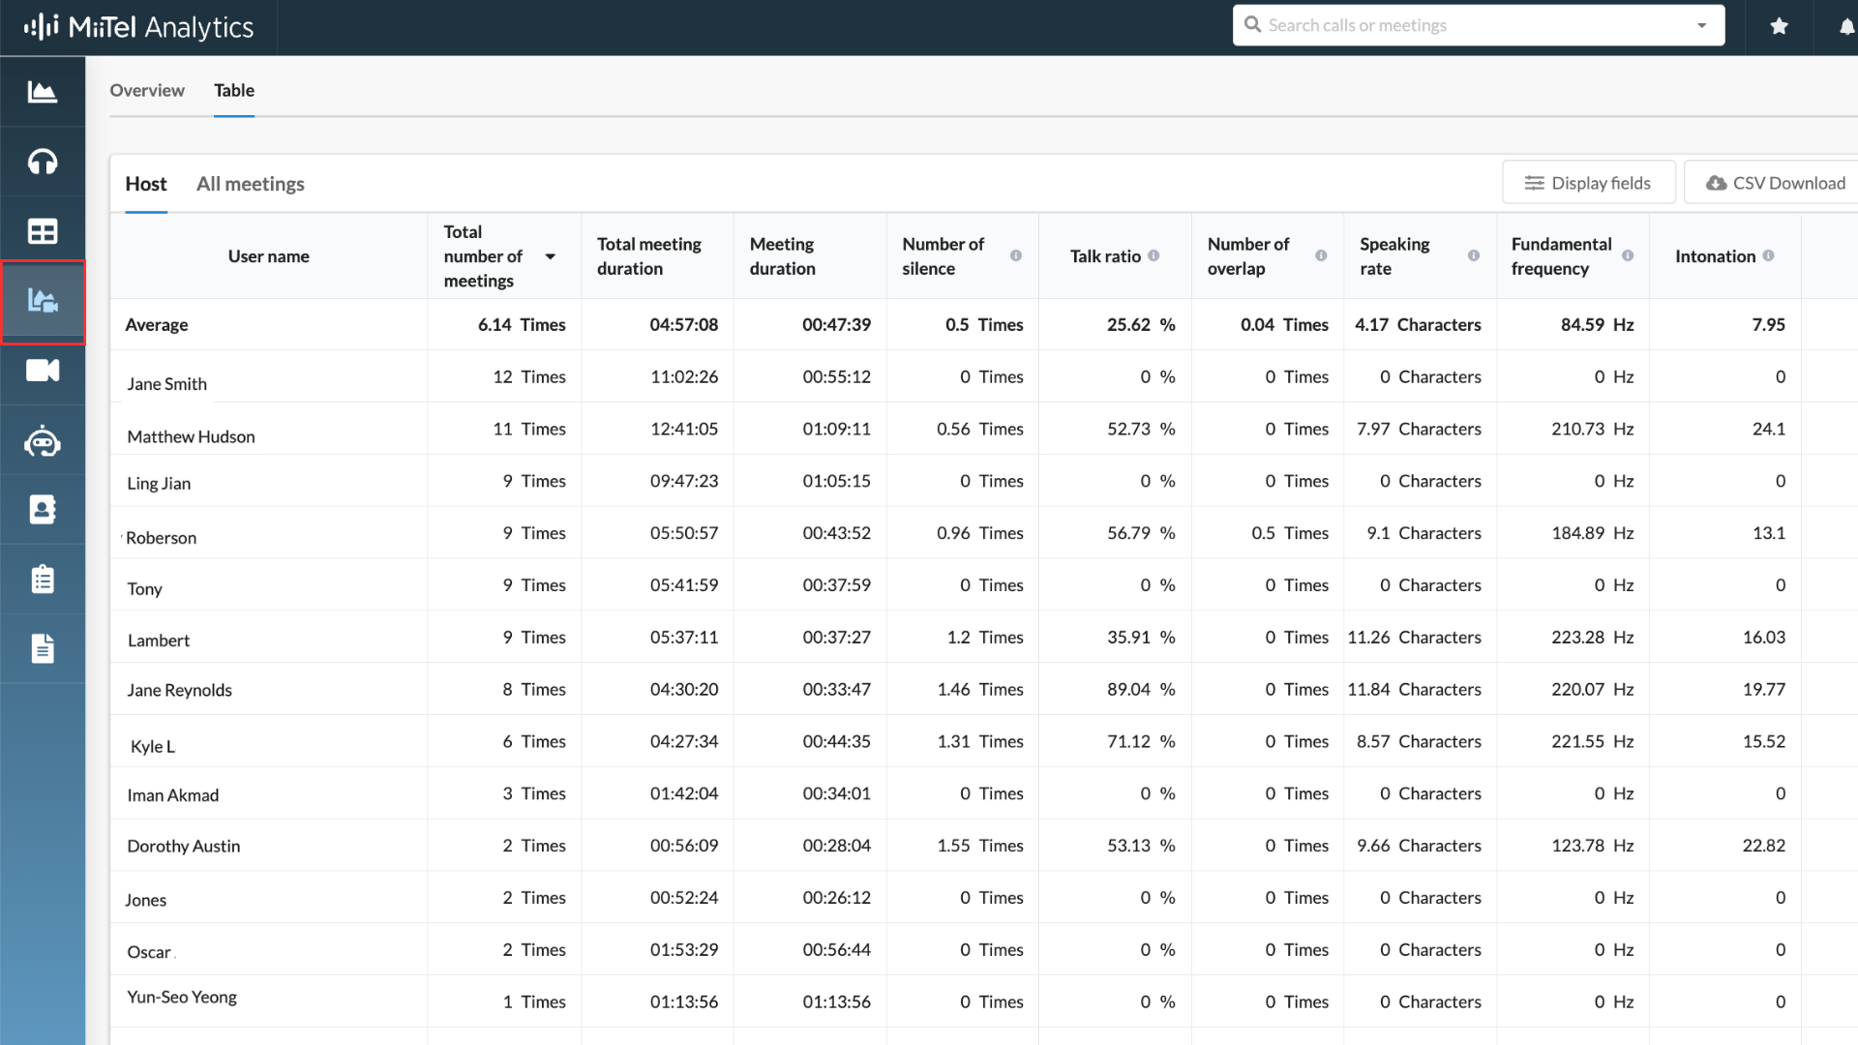
Task: Open the table grid sidebar icon
Action: [x=43, y=231]
